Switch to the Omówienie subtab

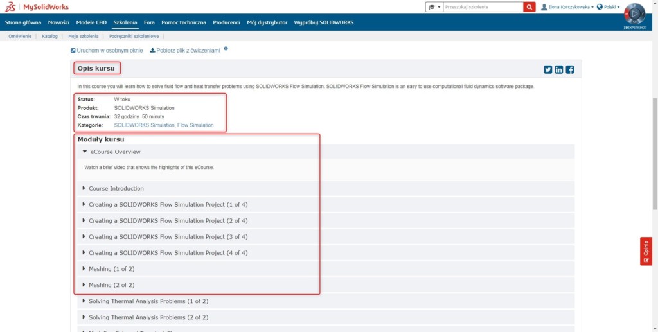(x=20, y=37)
